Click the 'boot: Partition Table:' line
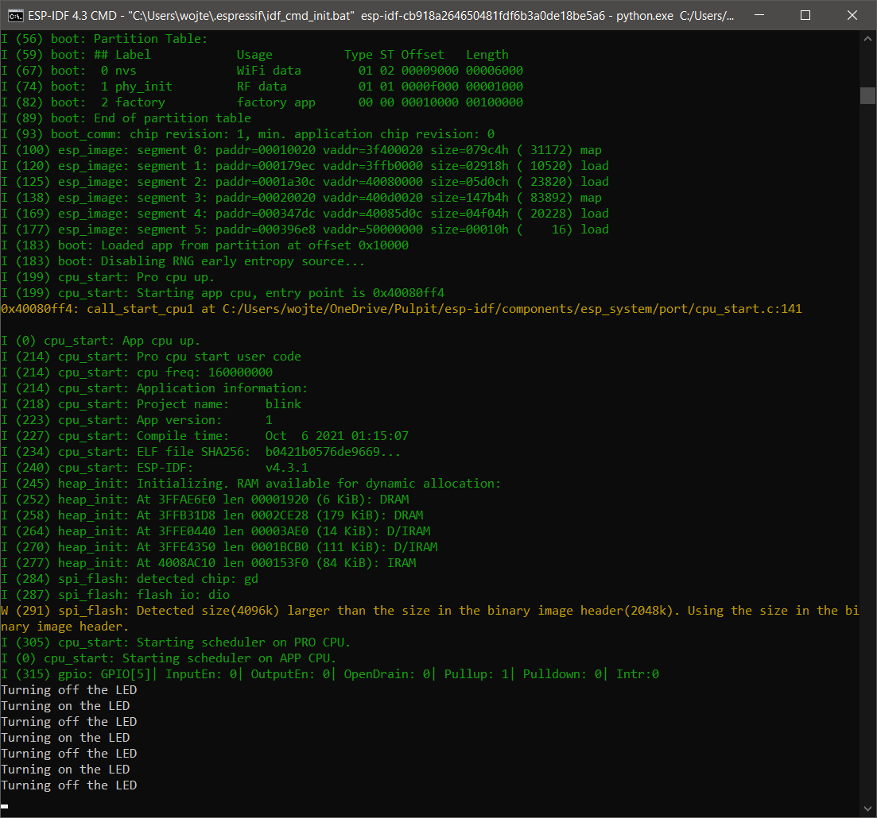 point(104,39)
